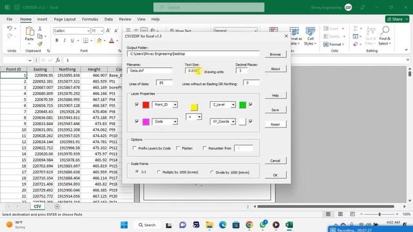Open the Calibri font name dropdown
This screenshot has height=232, width=413.
(88, 31)
